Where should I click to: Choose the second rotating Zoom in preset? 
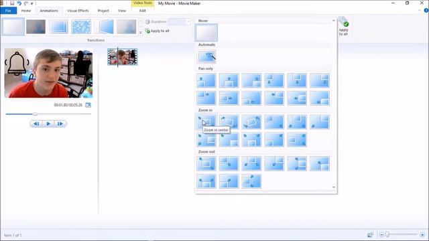pyautogui.click(x=251, y=122)
